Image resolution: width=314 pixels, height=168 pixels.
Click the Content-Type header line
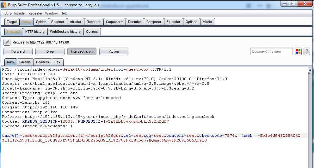coord(61,98)
